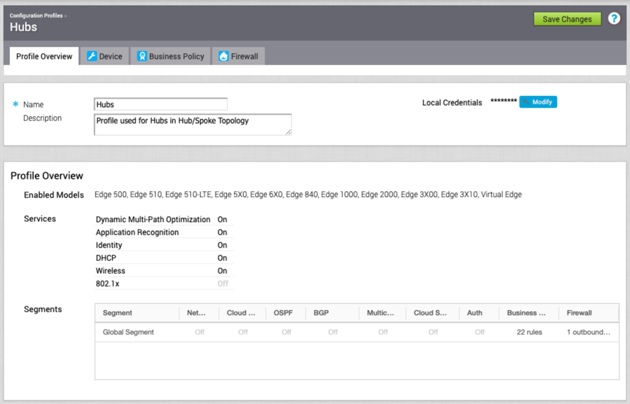
Task: Switch to the Profile Overview tab
Action: 44,56
